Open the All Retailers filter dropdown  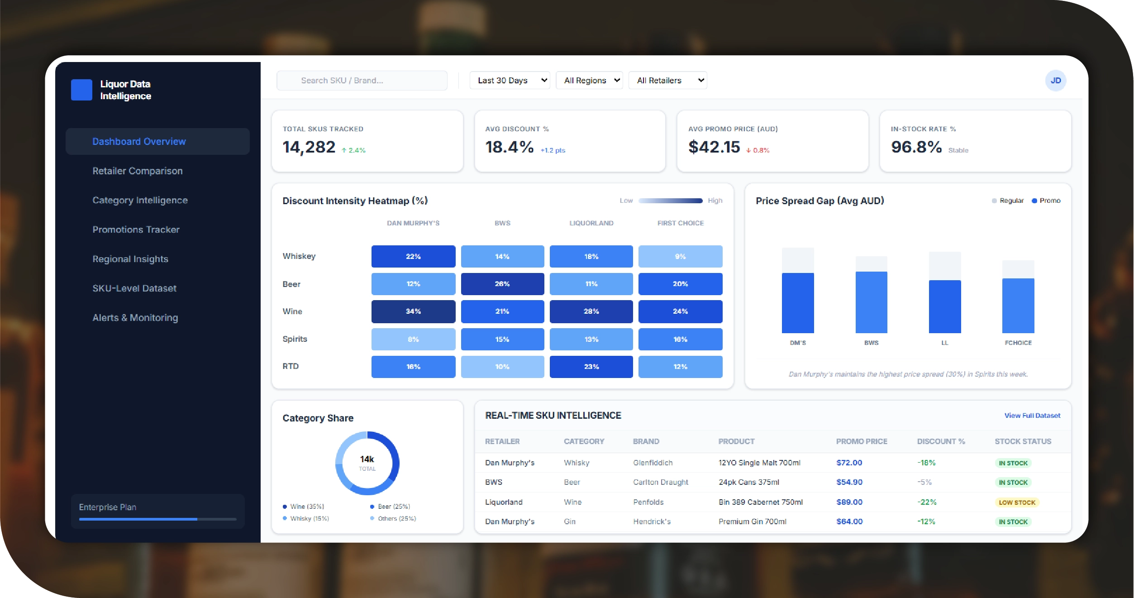click(x=667, y=81)
